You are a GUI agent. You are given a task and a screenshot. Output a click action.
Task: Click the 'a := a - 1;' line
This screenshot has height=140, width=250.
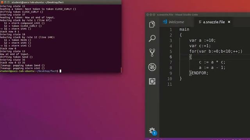point(212,68)
